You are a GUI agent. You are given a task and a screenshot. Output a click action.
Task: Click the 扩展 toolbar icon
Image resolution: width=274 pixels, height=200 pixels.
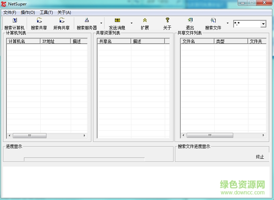[145, 20]
